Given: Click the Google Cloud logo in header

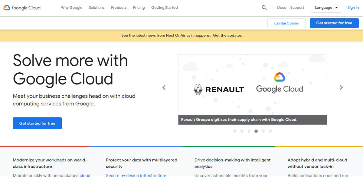Looking at the screenshot, I should pos(22,8).
